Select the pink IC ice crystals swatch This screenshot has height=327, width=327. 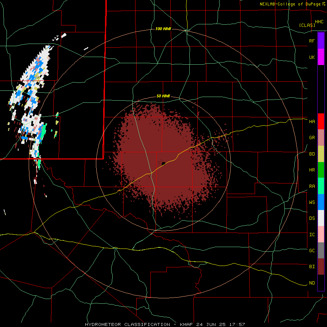pyautogui.click(x=321, y=234)
